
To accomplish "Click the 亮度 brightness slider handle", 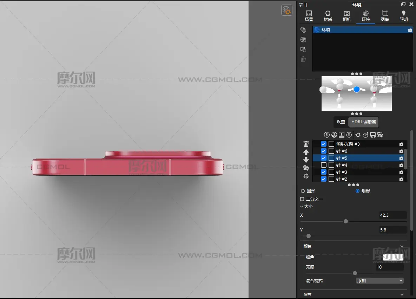I will [355, 273].
